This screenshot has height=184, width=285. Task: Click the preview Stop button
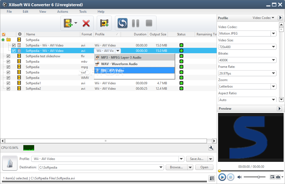(230, 177)
